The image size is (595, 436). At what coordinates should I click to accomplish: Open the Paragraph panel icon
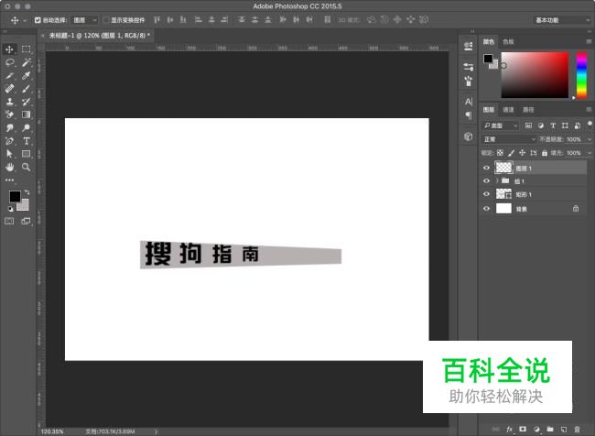(x=469, y=115)
